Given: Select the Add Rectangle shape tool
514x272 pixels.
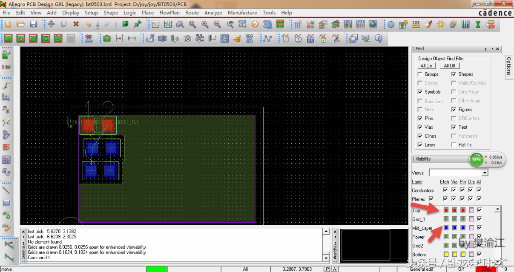Looking at the screenshot, I should click(x=6, y=203).
